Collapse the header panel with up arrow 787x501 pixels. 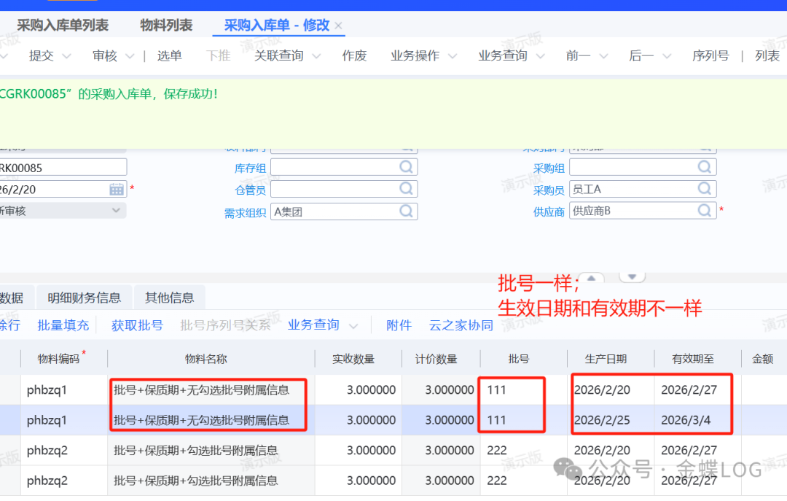tap(592, 278)
